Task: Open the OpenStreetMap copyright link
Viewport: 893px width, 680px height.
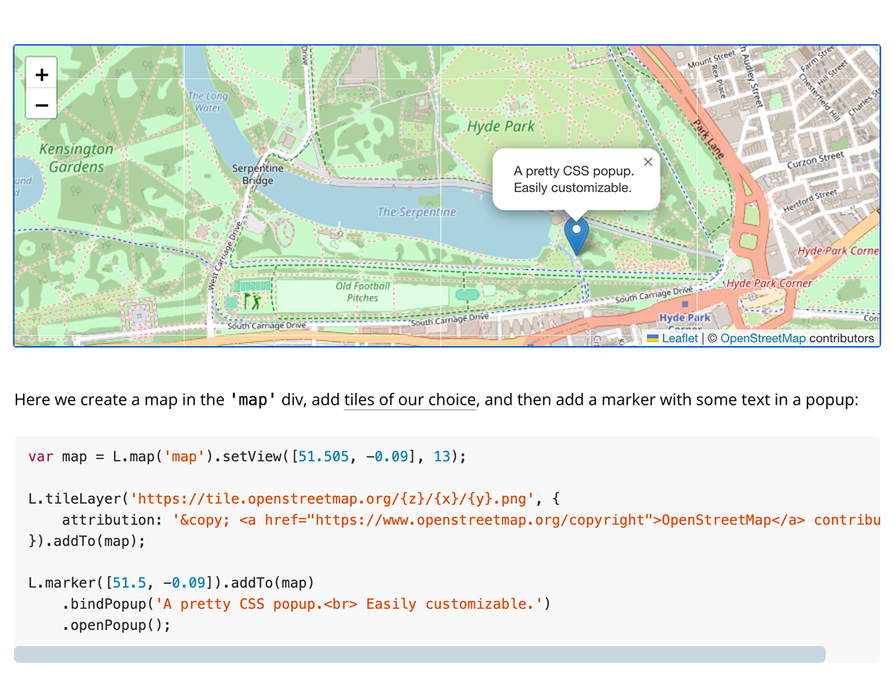Action: [763, 339]
